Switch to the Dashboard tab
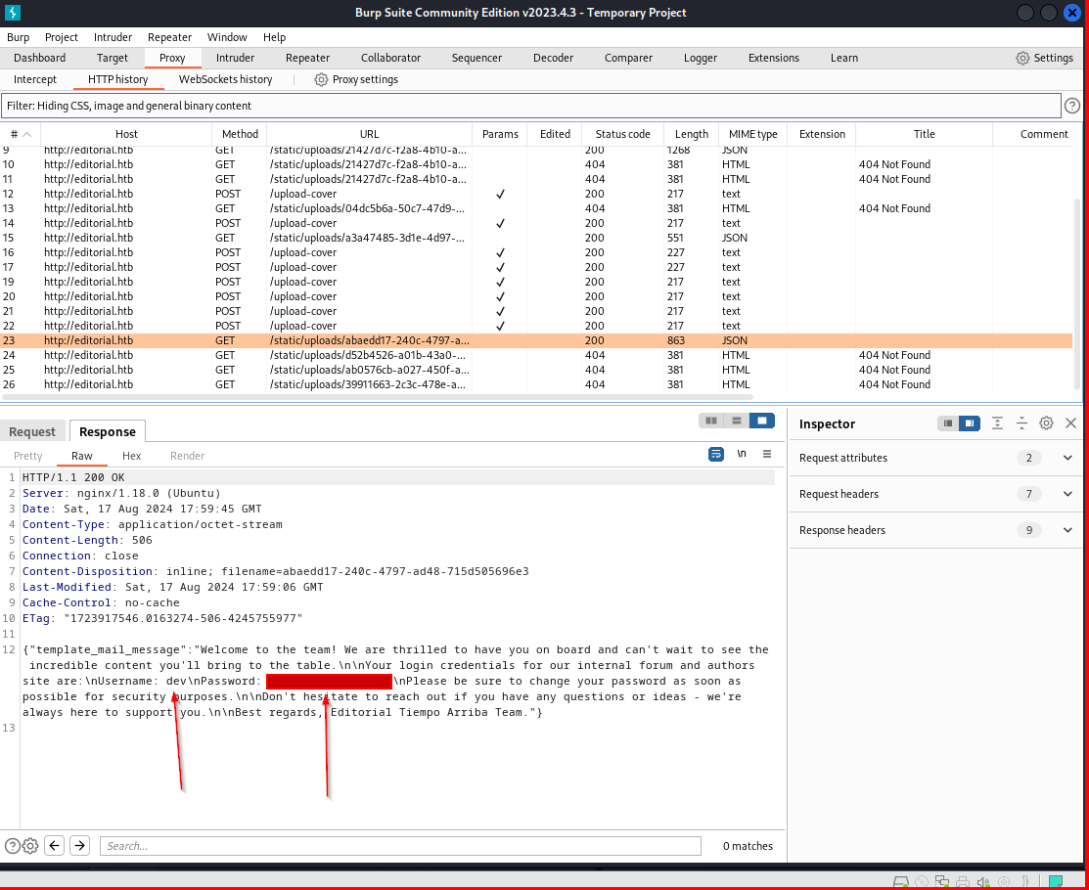The width and height of the screenshot is (1089, 890). (39, 58)
